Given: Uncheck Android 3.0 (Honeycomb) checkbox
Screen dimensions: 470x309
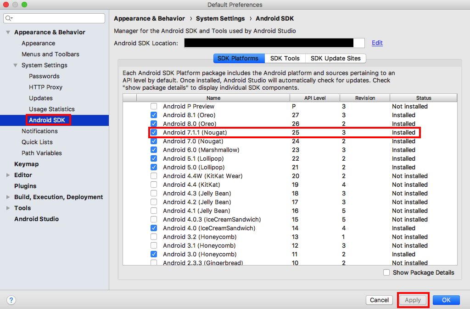Looking at the screenshot, I should [154, 254].
